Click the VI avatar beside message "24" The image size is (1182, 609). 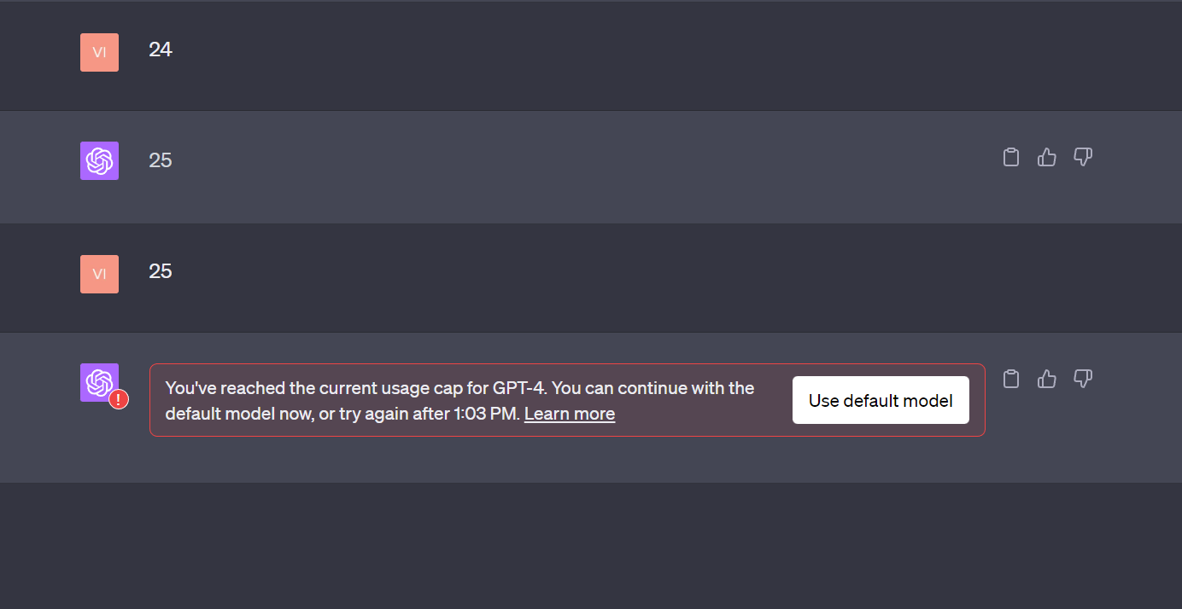[x=99, y=52]
